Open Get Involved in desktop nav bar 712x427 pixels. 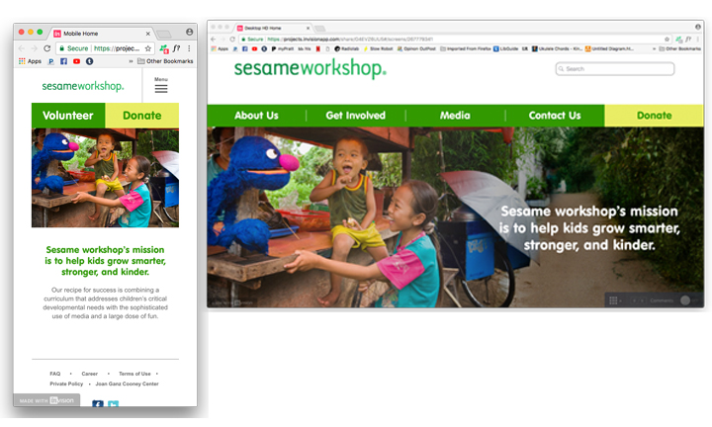click(356, 116)
